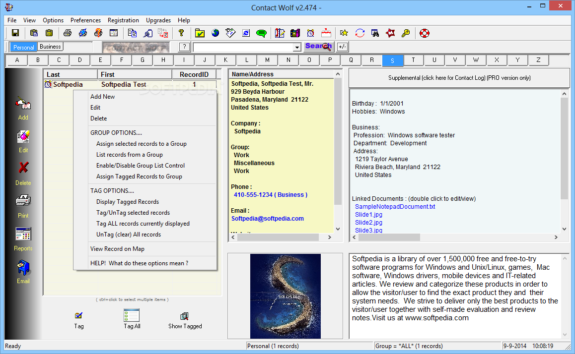Click the Last column header
575x354 pixels.
(71, 74)
